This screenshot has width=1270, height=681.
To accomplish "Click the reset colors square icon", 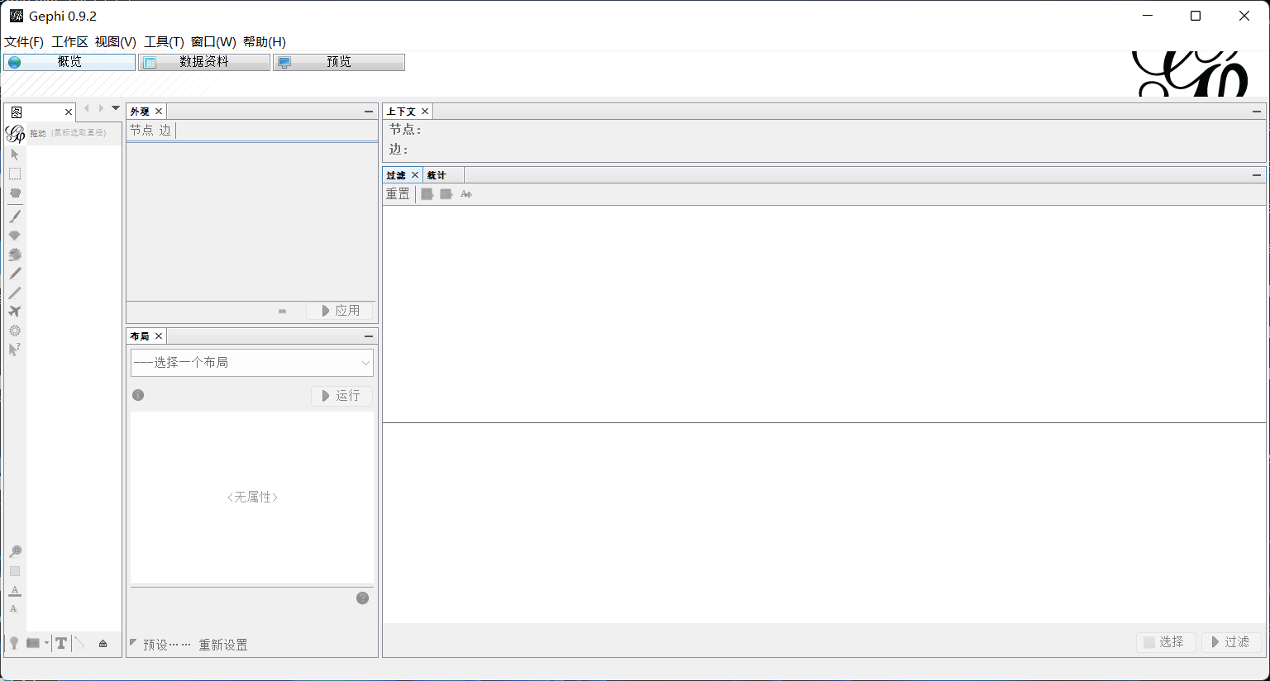I will (x=15, y=571).
